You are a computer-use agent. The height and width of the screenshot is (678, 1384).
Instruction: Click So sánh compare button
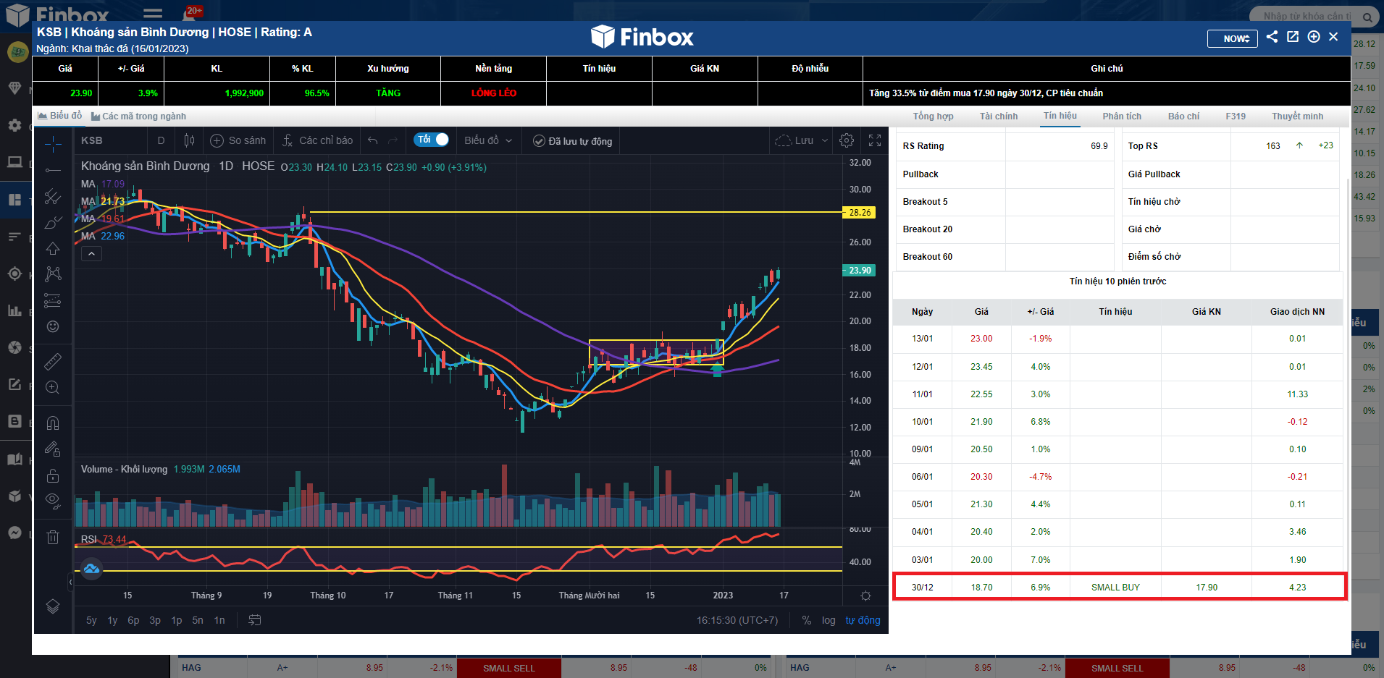coord(238,140)
